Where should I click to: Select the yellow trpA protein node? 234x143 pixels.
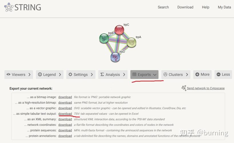point(131,42)
